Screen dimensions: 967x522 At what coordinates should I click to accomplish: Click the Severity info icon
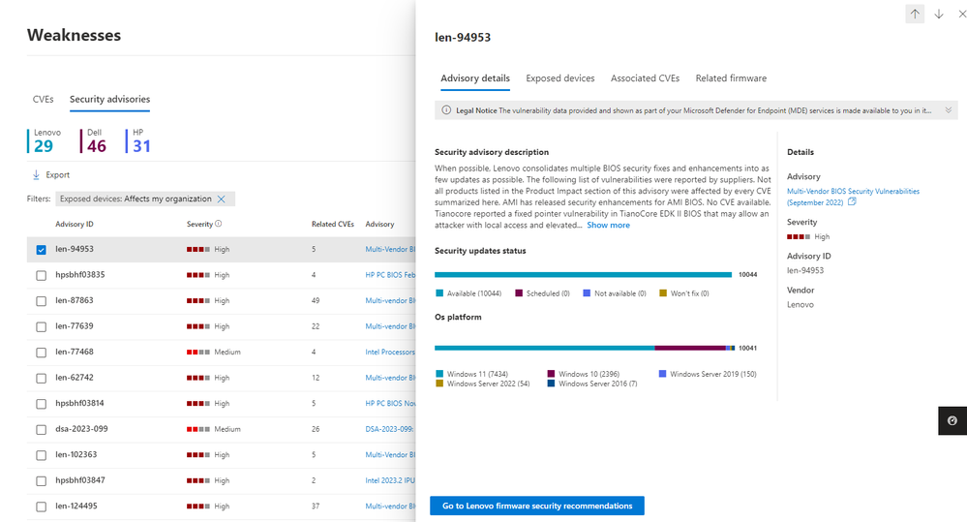219,224
